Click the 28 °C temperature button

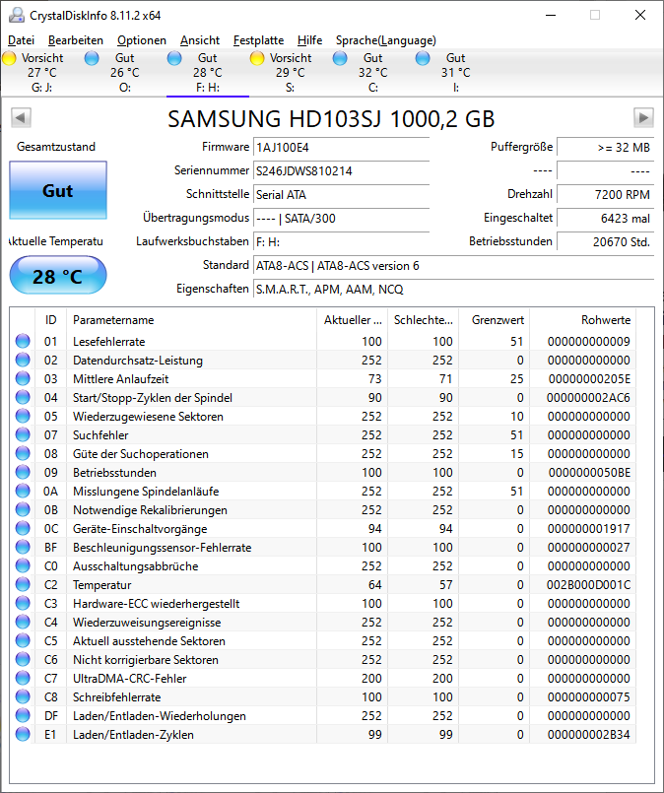pyautogui.click(x=58, y=276)
